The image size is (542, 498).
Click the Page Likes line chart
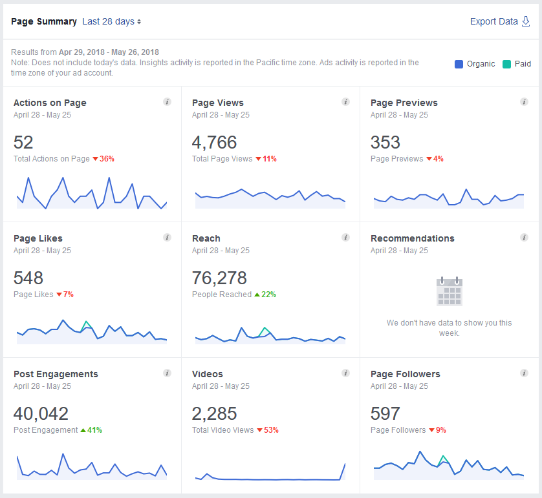[92, 331]
